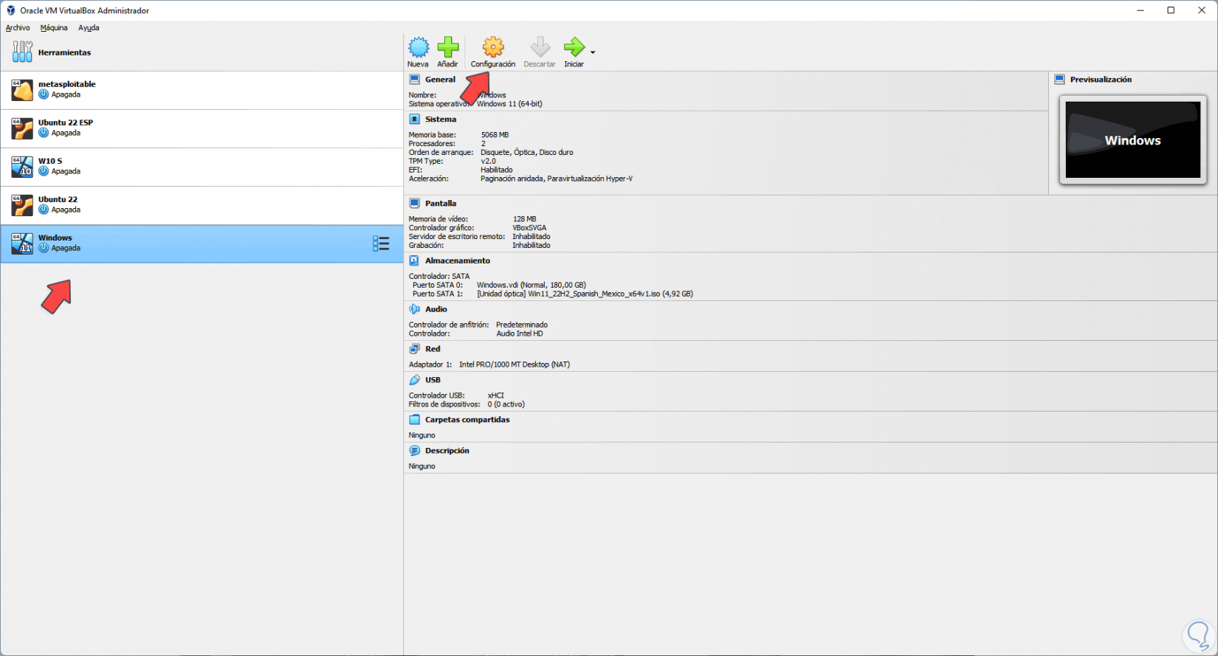Click the Windows 11 (64-bit) operating system value

509,104
